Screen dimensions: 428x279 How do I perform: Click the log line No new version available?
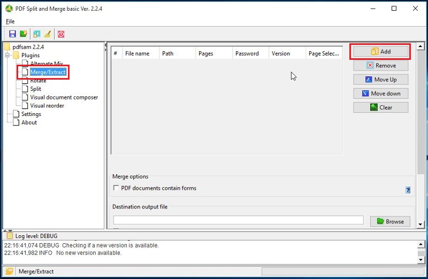[63, 253]
